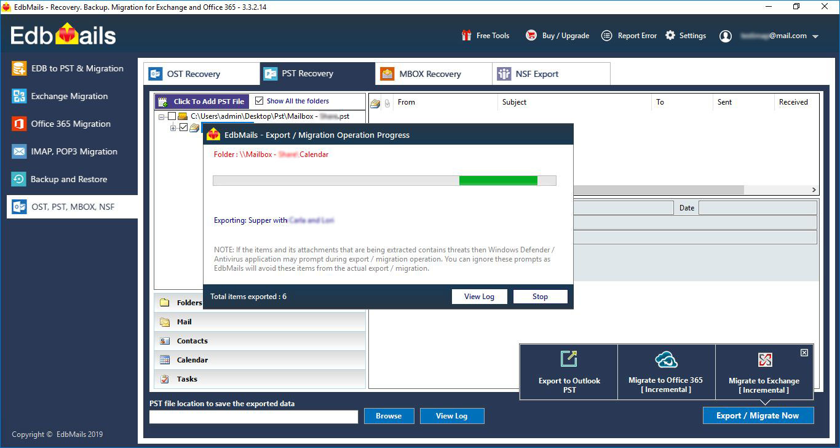This screenshot has height=448, width=840.
Task: Click the NSF Export tab icon
Action: tap(504, 74)
